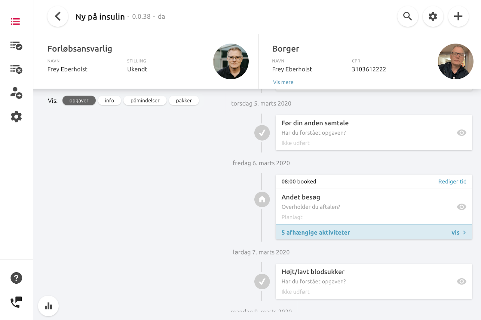
Task: Open the completed tasks list icon
Action: [16, 46]
